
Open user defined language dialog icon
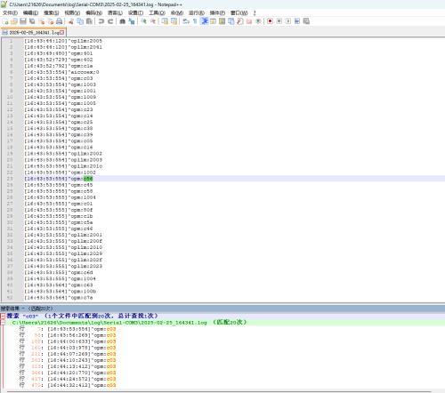tap(213, 21)
